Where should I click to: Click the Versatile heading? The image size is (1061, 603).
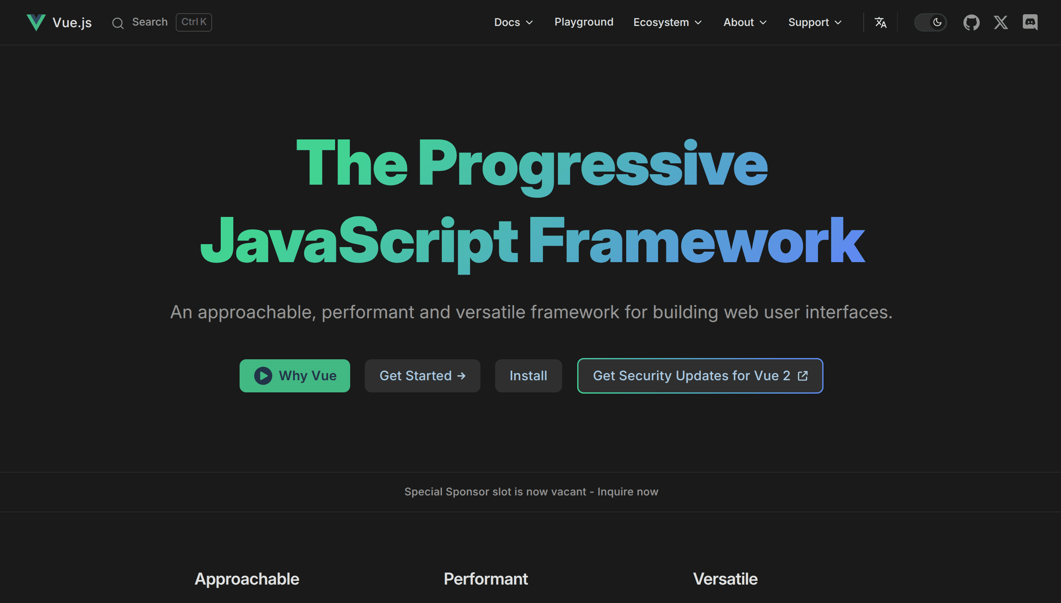tap(725, 579)
